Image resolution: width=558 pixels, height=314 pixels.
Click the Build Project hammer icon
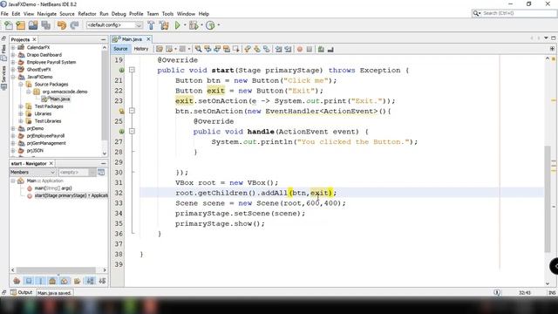[151, 25]
